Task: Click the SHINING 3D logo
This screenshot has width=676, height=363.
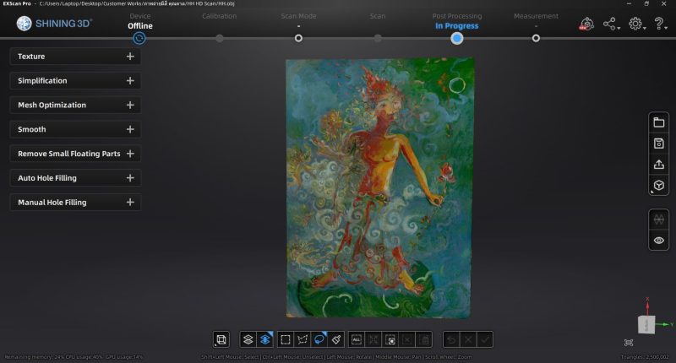Action: pyautogui.click(x=54, y=24)
